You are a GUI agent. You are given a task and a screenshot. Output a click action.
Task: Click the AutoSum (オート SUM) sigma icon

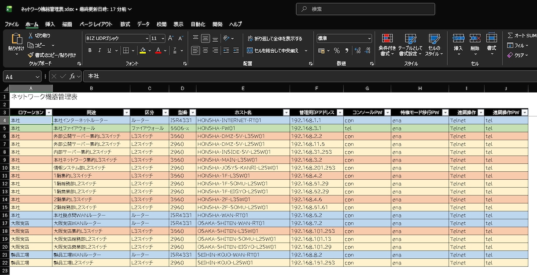tap(510, 36)
